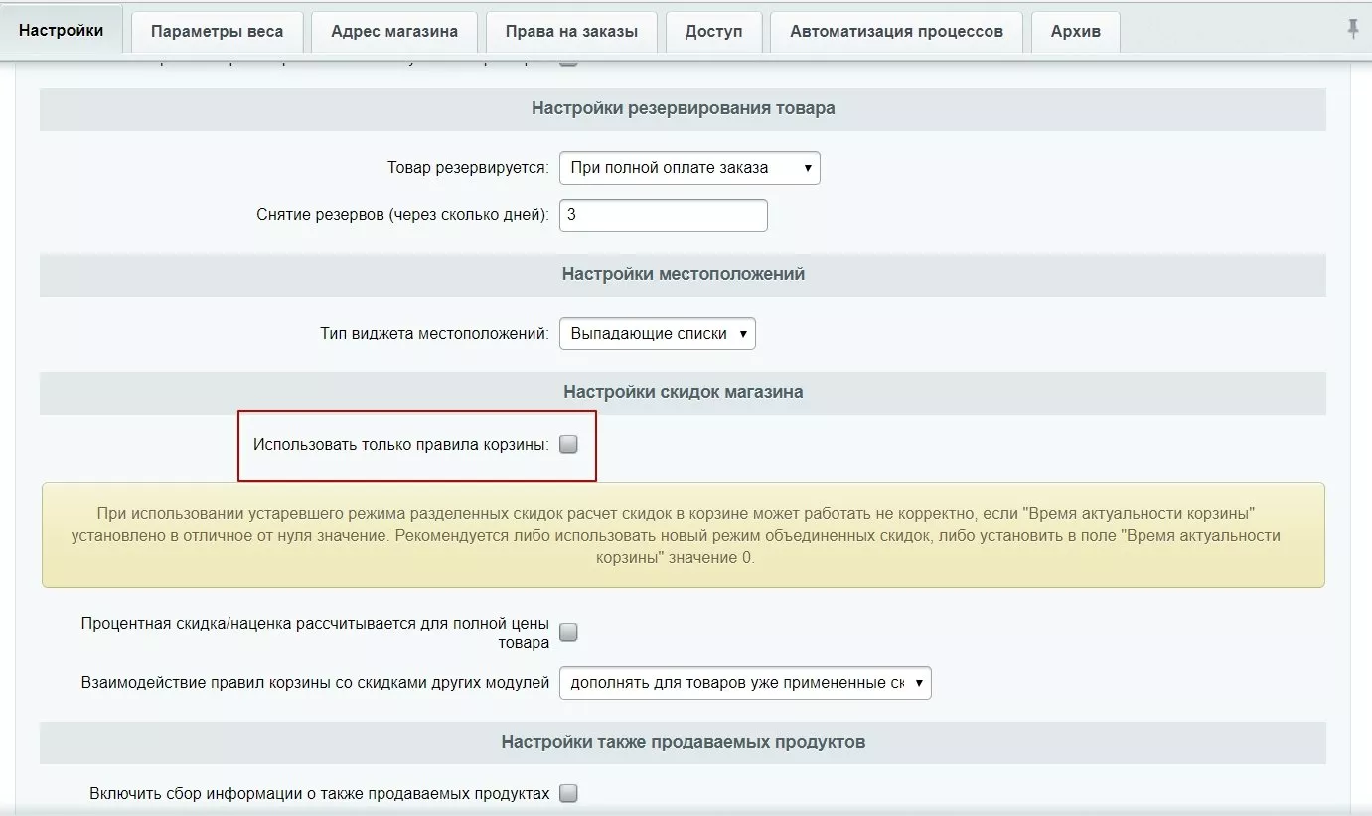Expand Тип виджета местоположений dropdown
The image size is (1372, 816).
[x=658, y=334]
